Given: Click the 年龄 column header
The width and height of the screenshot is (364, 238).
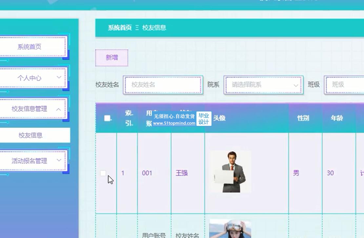Looking at the screenshot, I should (x=337, y=118).
